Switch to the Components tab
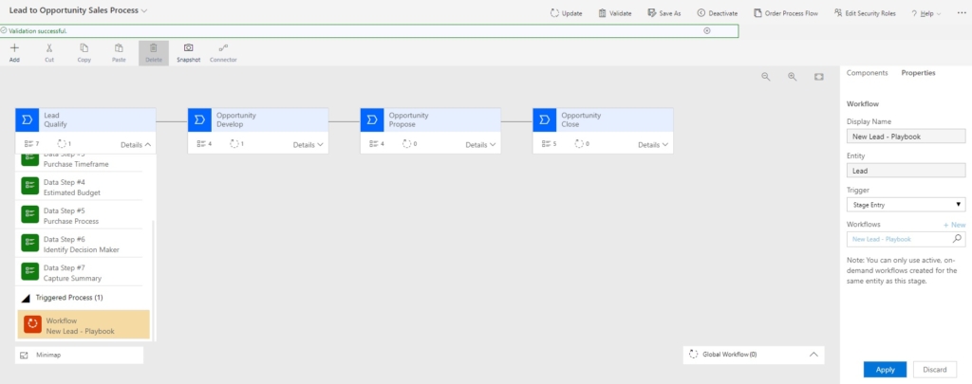This screenshot has height=384, width=972. pyautogui.click(x=868, y=72)
